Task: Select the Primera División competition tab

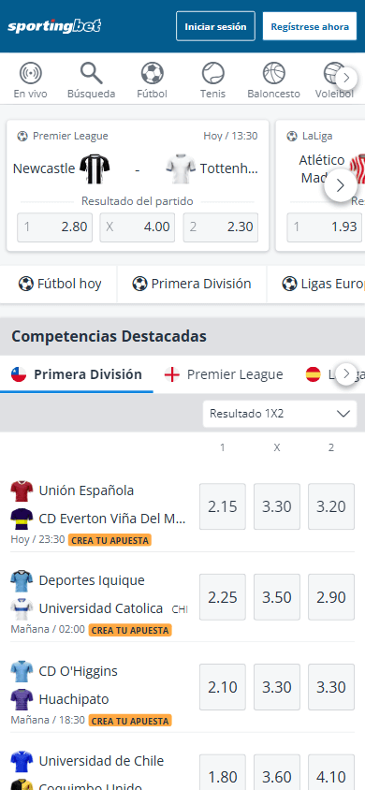Action: 77,374
